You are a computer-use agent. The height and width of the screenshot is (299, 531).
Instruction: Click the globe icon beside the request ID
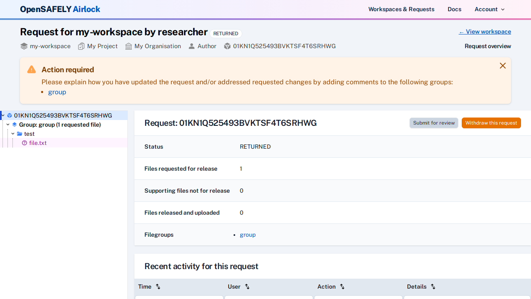click(227, 46)
